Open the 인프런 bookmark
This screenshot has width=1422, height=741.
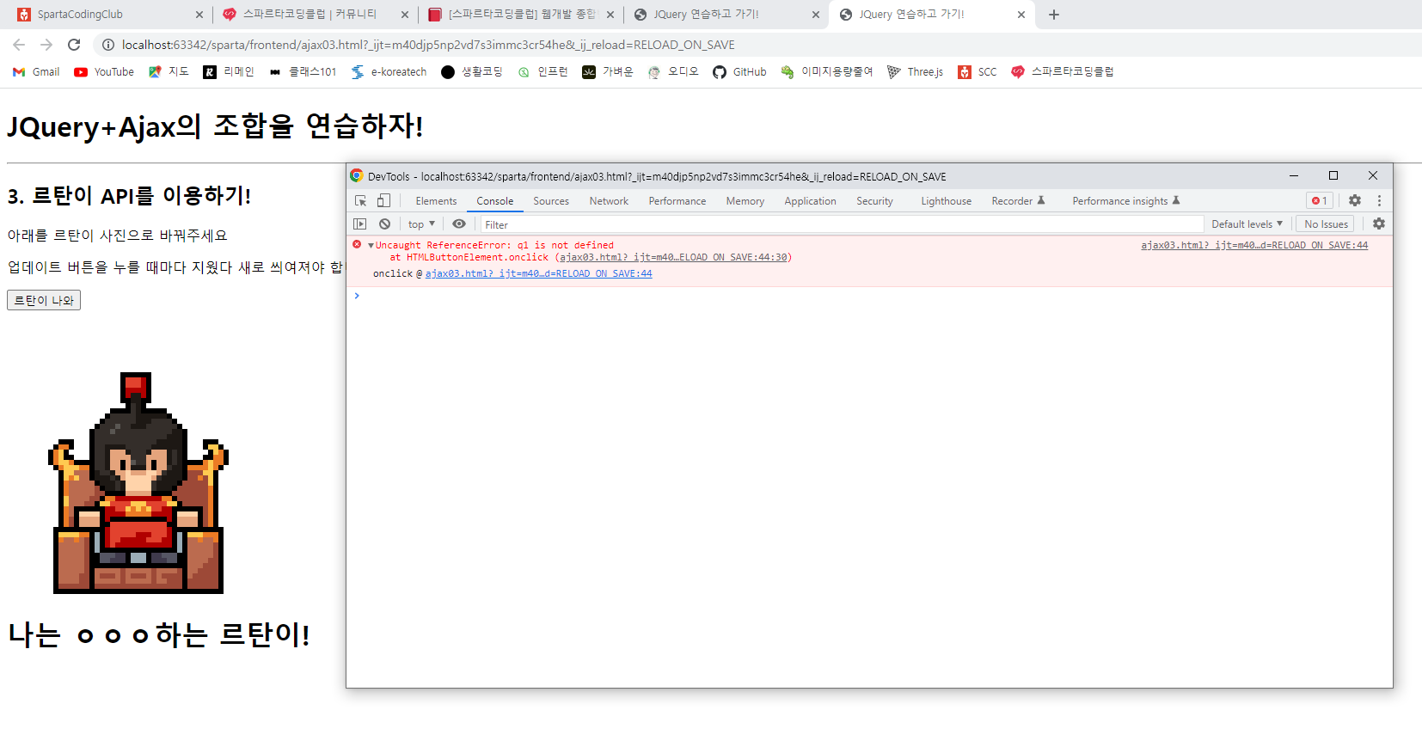tap(542, 72)
